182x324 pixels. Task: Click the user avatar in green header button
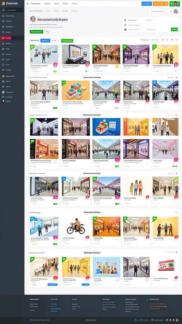coord(175,3)
